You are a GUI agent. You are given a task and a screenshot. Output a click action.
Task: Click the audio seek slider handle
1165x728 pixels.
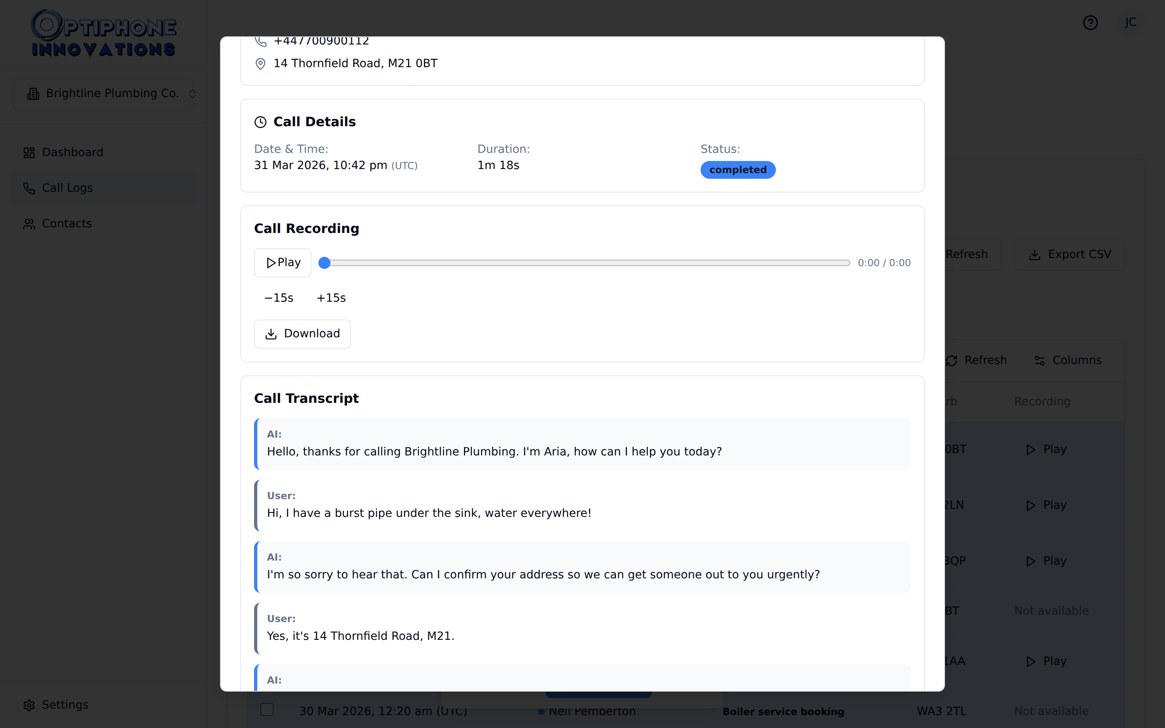[324, 263]
